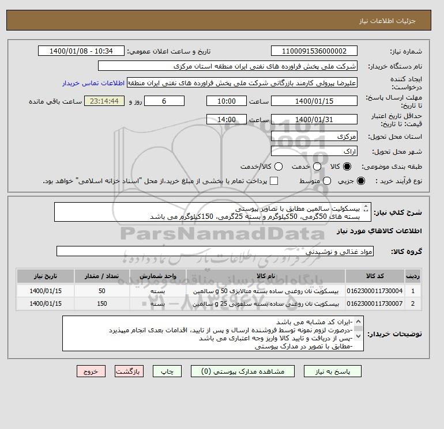
Task: Click product code 0162300011730007
Action: click(375, 303)
